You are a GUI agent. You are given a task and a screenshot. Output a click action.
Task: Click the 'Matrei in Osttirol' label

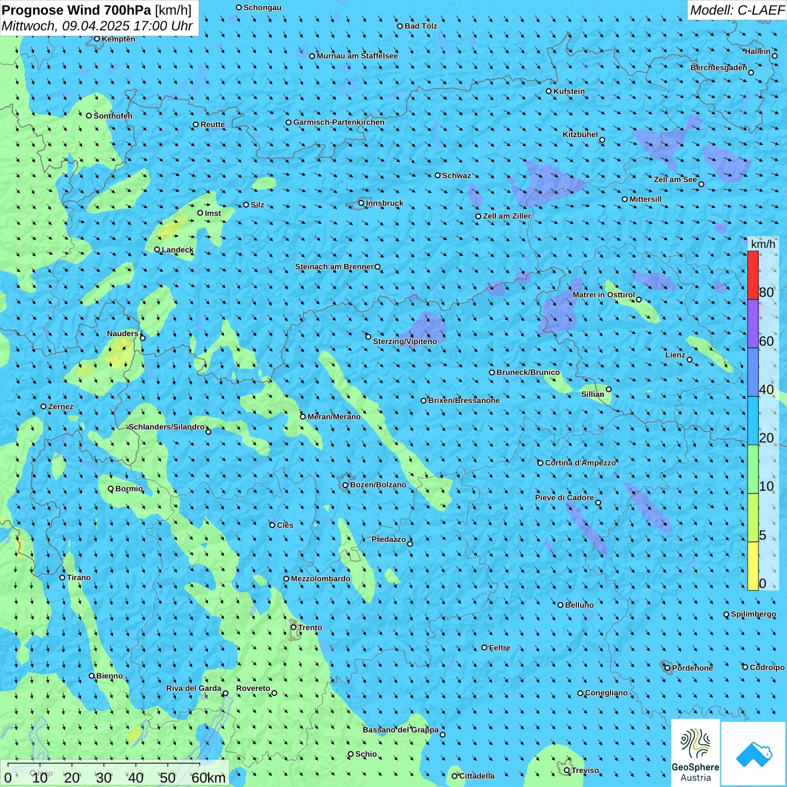point(604,295)
